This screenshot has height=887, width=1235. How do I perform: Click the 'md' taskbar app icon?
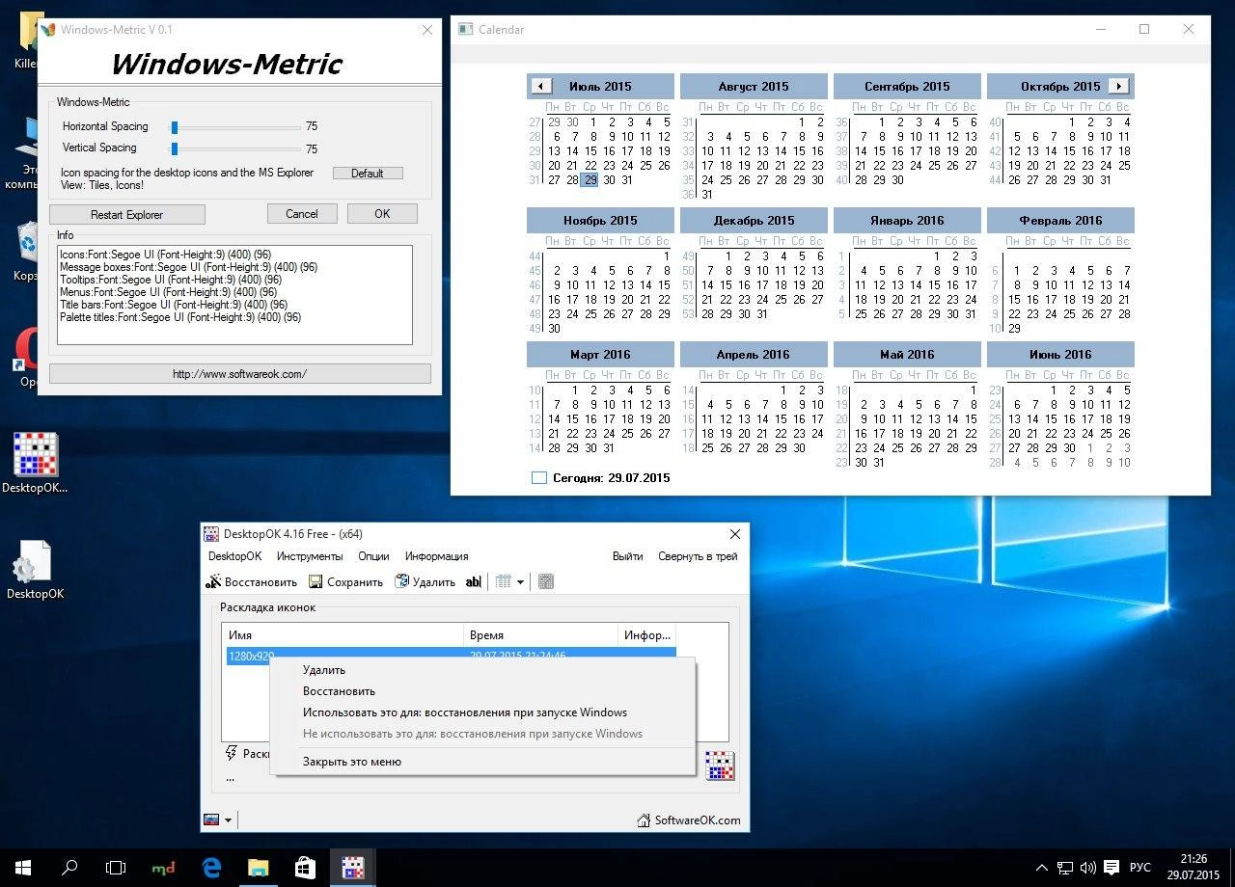163,868
